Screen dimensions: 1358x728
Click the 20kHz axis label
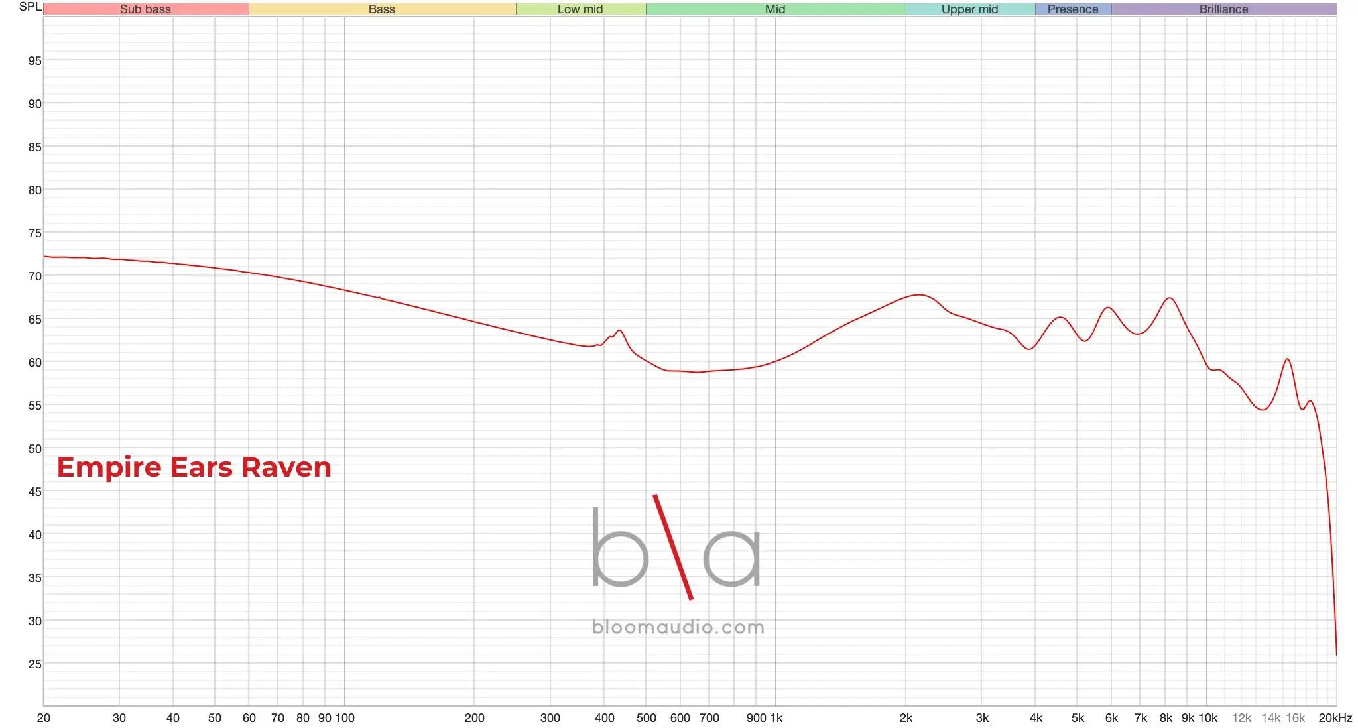(x=1335, y=718)
